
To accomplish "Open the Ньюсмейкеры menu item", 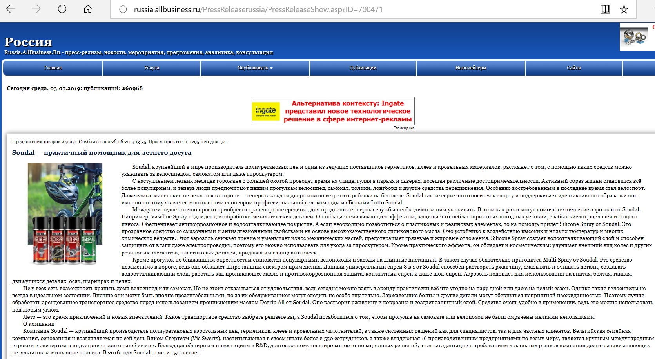I will [471, 68].
